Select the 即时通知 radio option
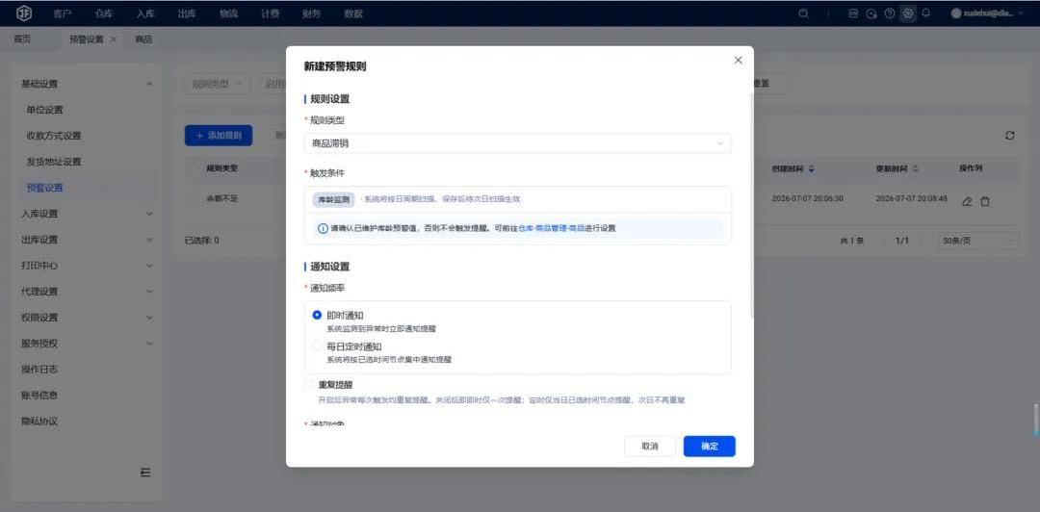This screenshot has height=512, width=1040. 317,315
